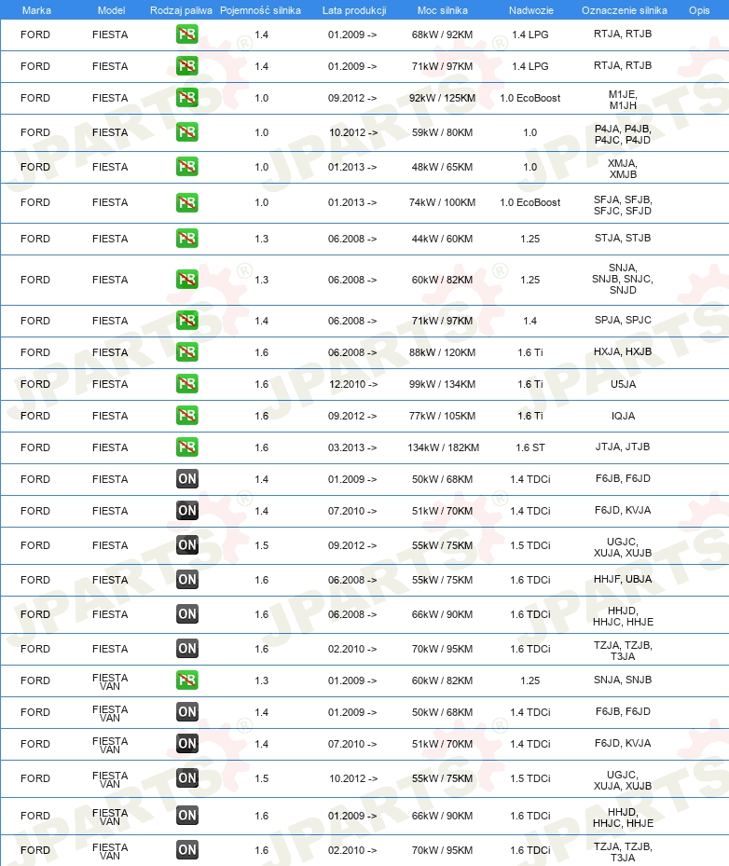
Task: Select engine code cell HXJA, HXJB
Action: [x=623, y=351]
